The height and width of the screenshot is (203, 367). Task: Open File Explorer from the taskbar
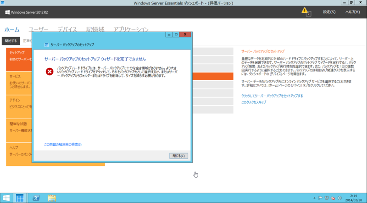pyautogui.click(x=52, y=198)
